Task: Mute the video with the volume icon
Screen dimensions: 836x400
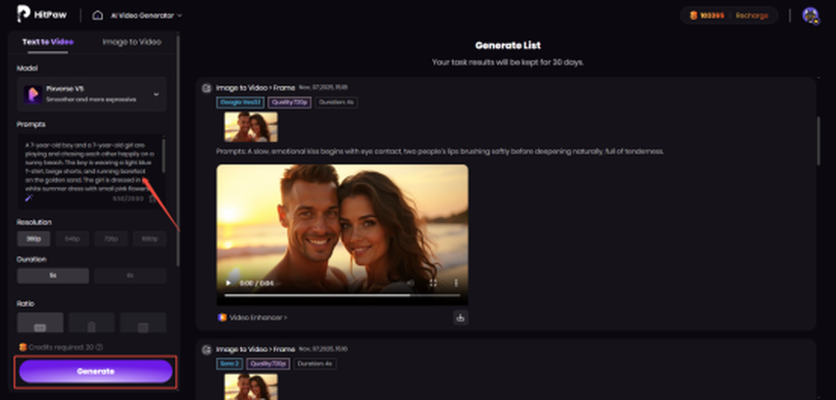Action: (x=411, y=283)
